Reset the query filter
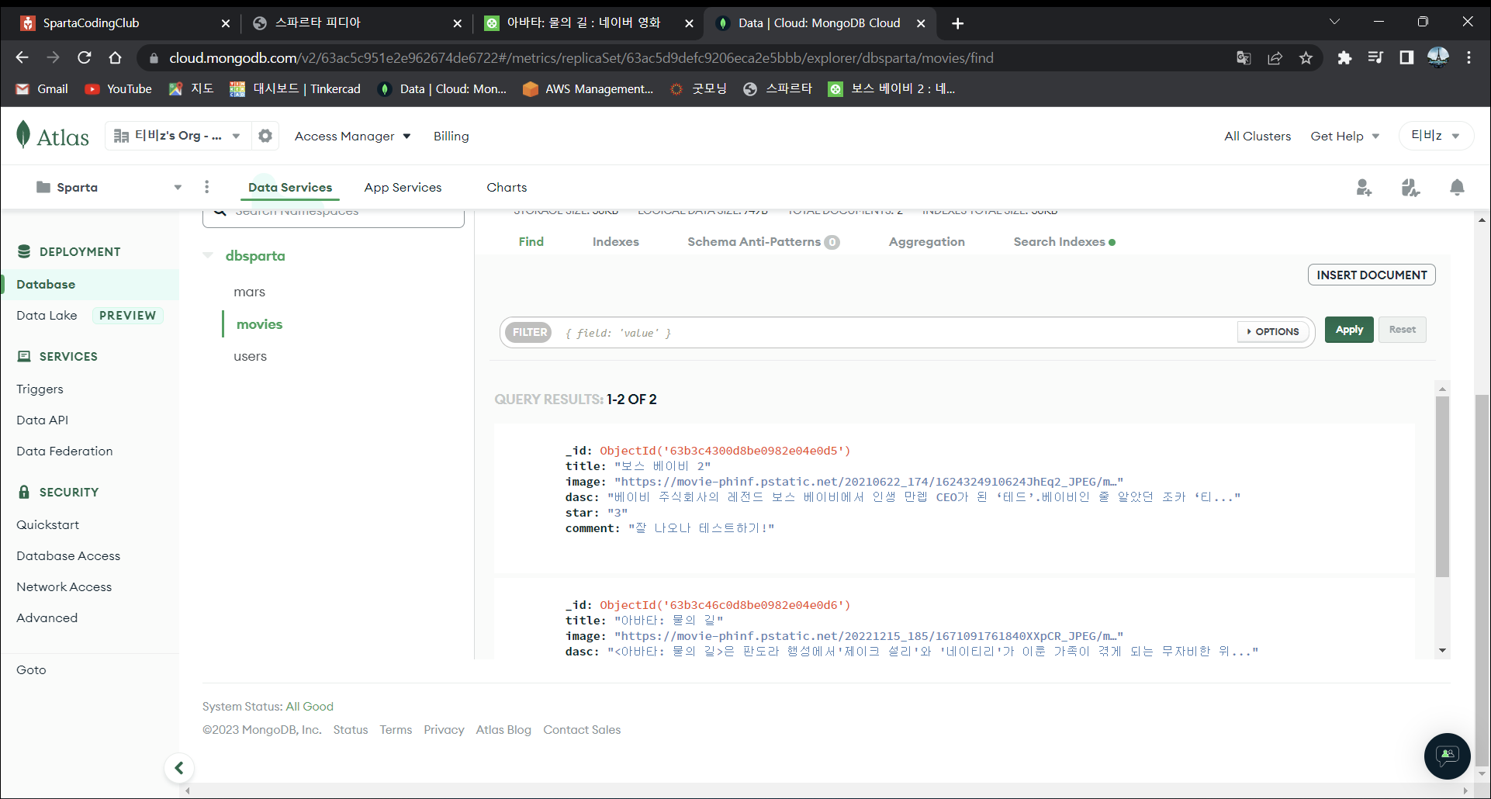1491x799 pixels. tap(1402, 330)
